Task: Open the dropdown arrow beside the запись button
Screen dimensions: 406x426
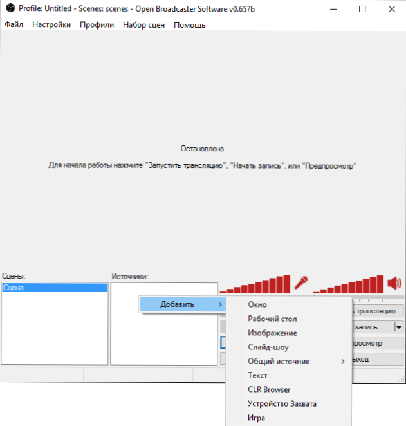Action: (x=398, y=327)
